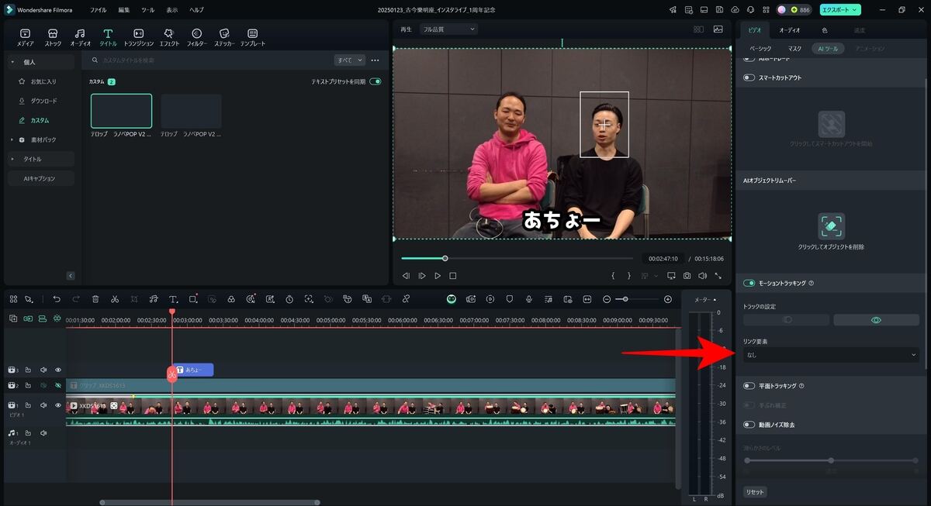This screenshot has height=506, width=931.
Task: Click the send paper-plane icon in title bar
Action: 673,9
